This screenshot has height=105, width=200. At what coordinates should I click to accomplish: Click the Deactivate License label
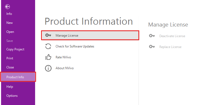click(x=172, y=36)
